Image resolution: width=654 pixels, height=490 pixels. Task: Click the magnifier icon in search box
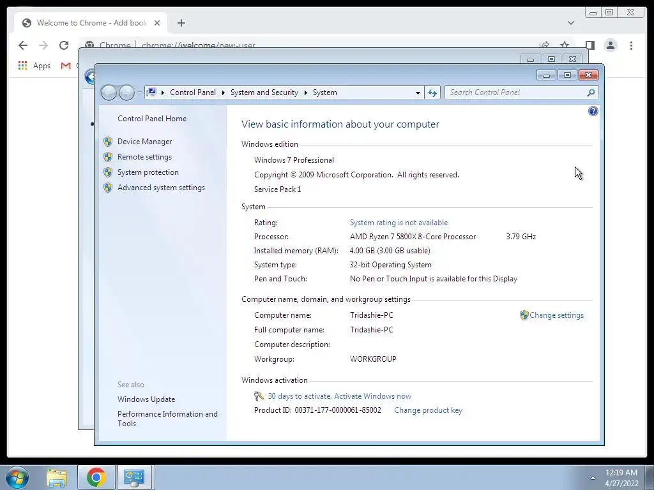point(591,93)
